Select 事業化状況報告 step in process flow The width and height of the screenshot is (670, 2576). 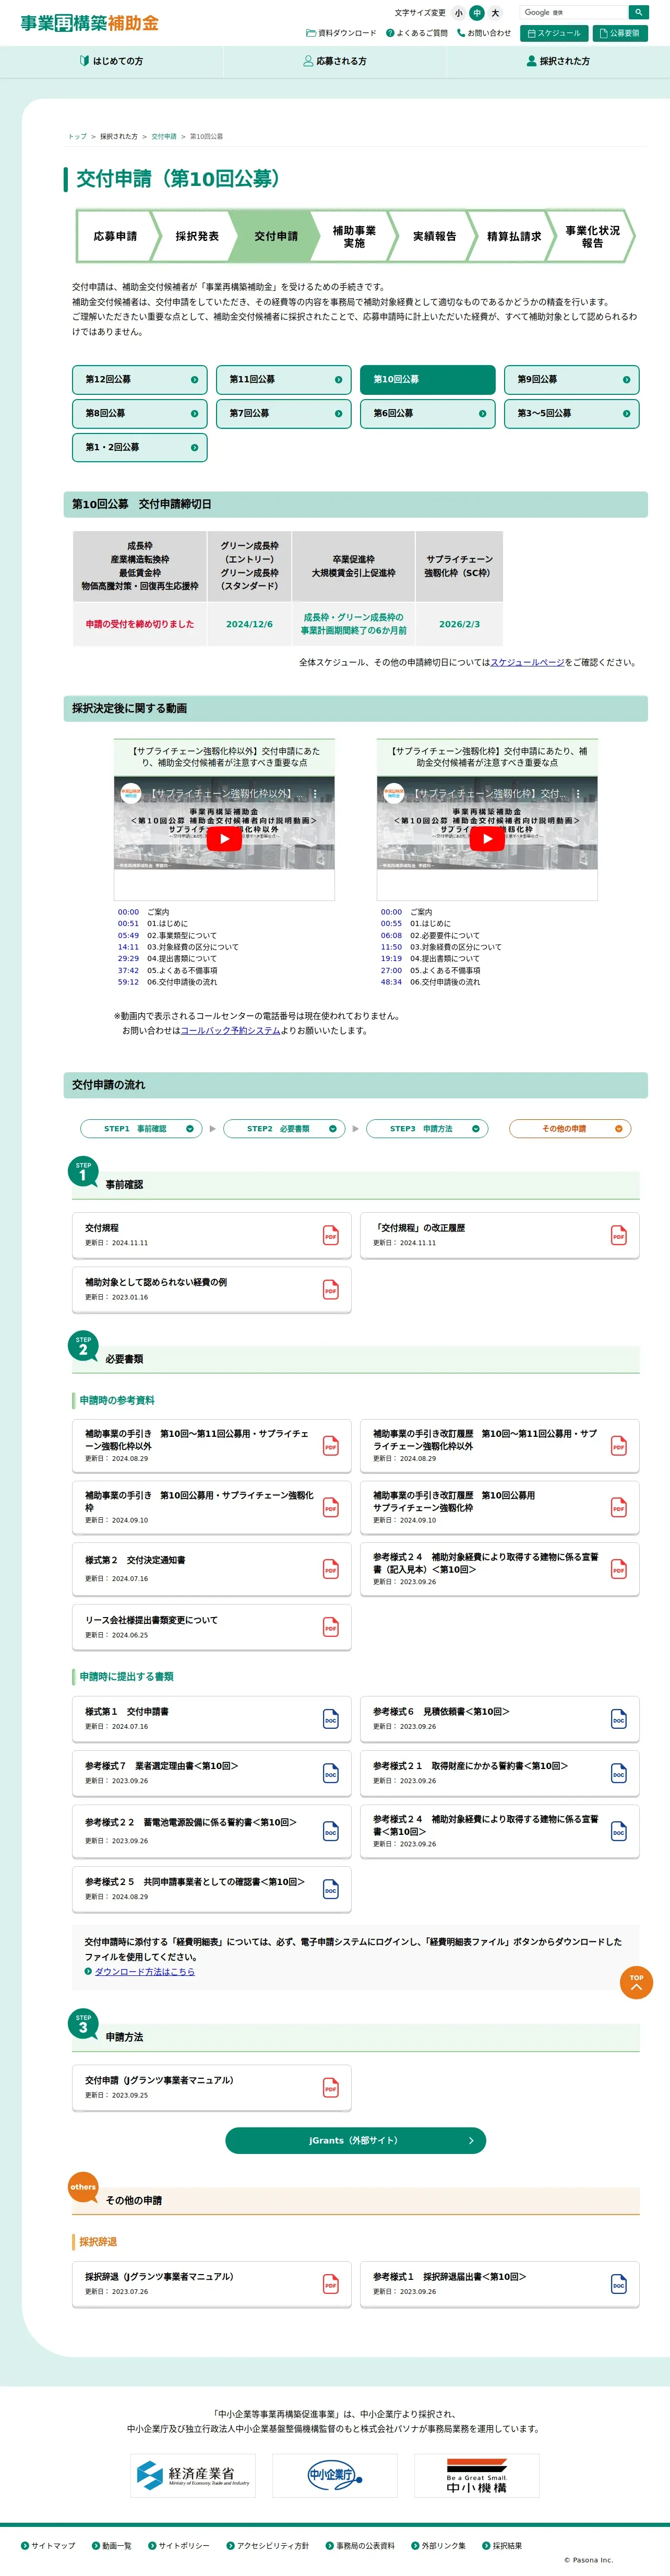coord(592,236)
